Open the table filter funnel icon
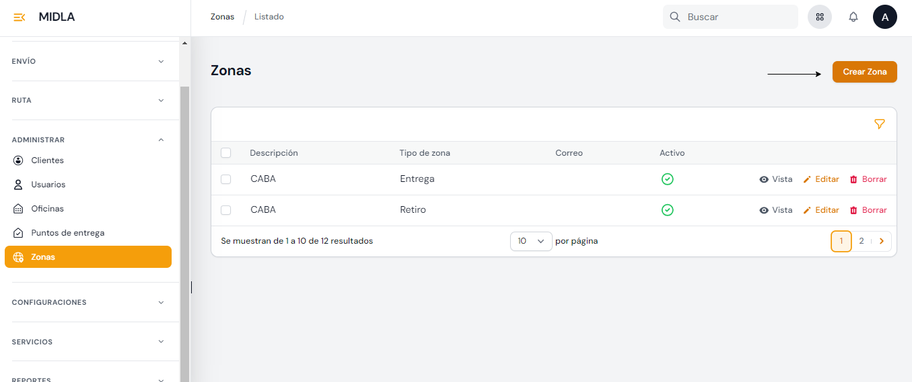This screenshot has height=382, width=912. pos(879,124)
